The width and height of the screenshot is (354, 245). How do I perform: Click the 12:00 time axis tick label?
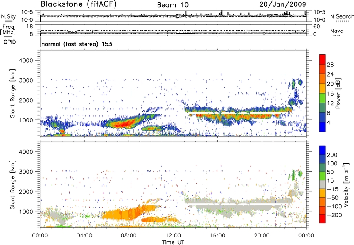(x=173, y=236)
